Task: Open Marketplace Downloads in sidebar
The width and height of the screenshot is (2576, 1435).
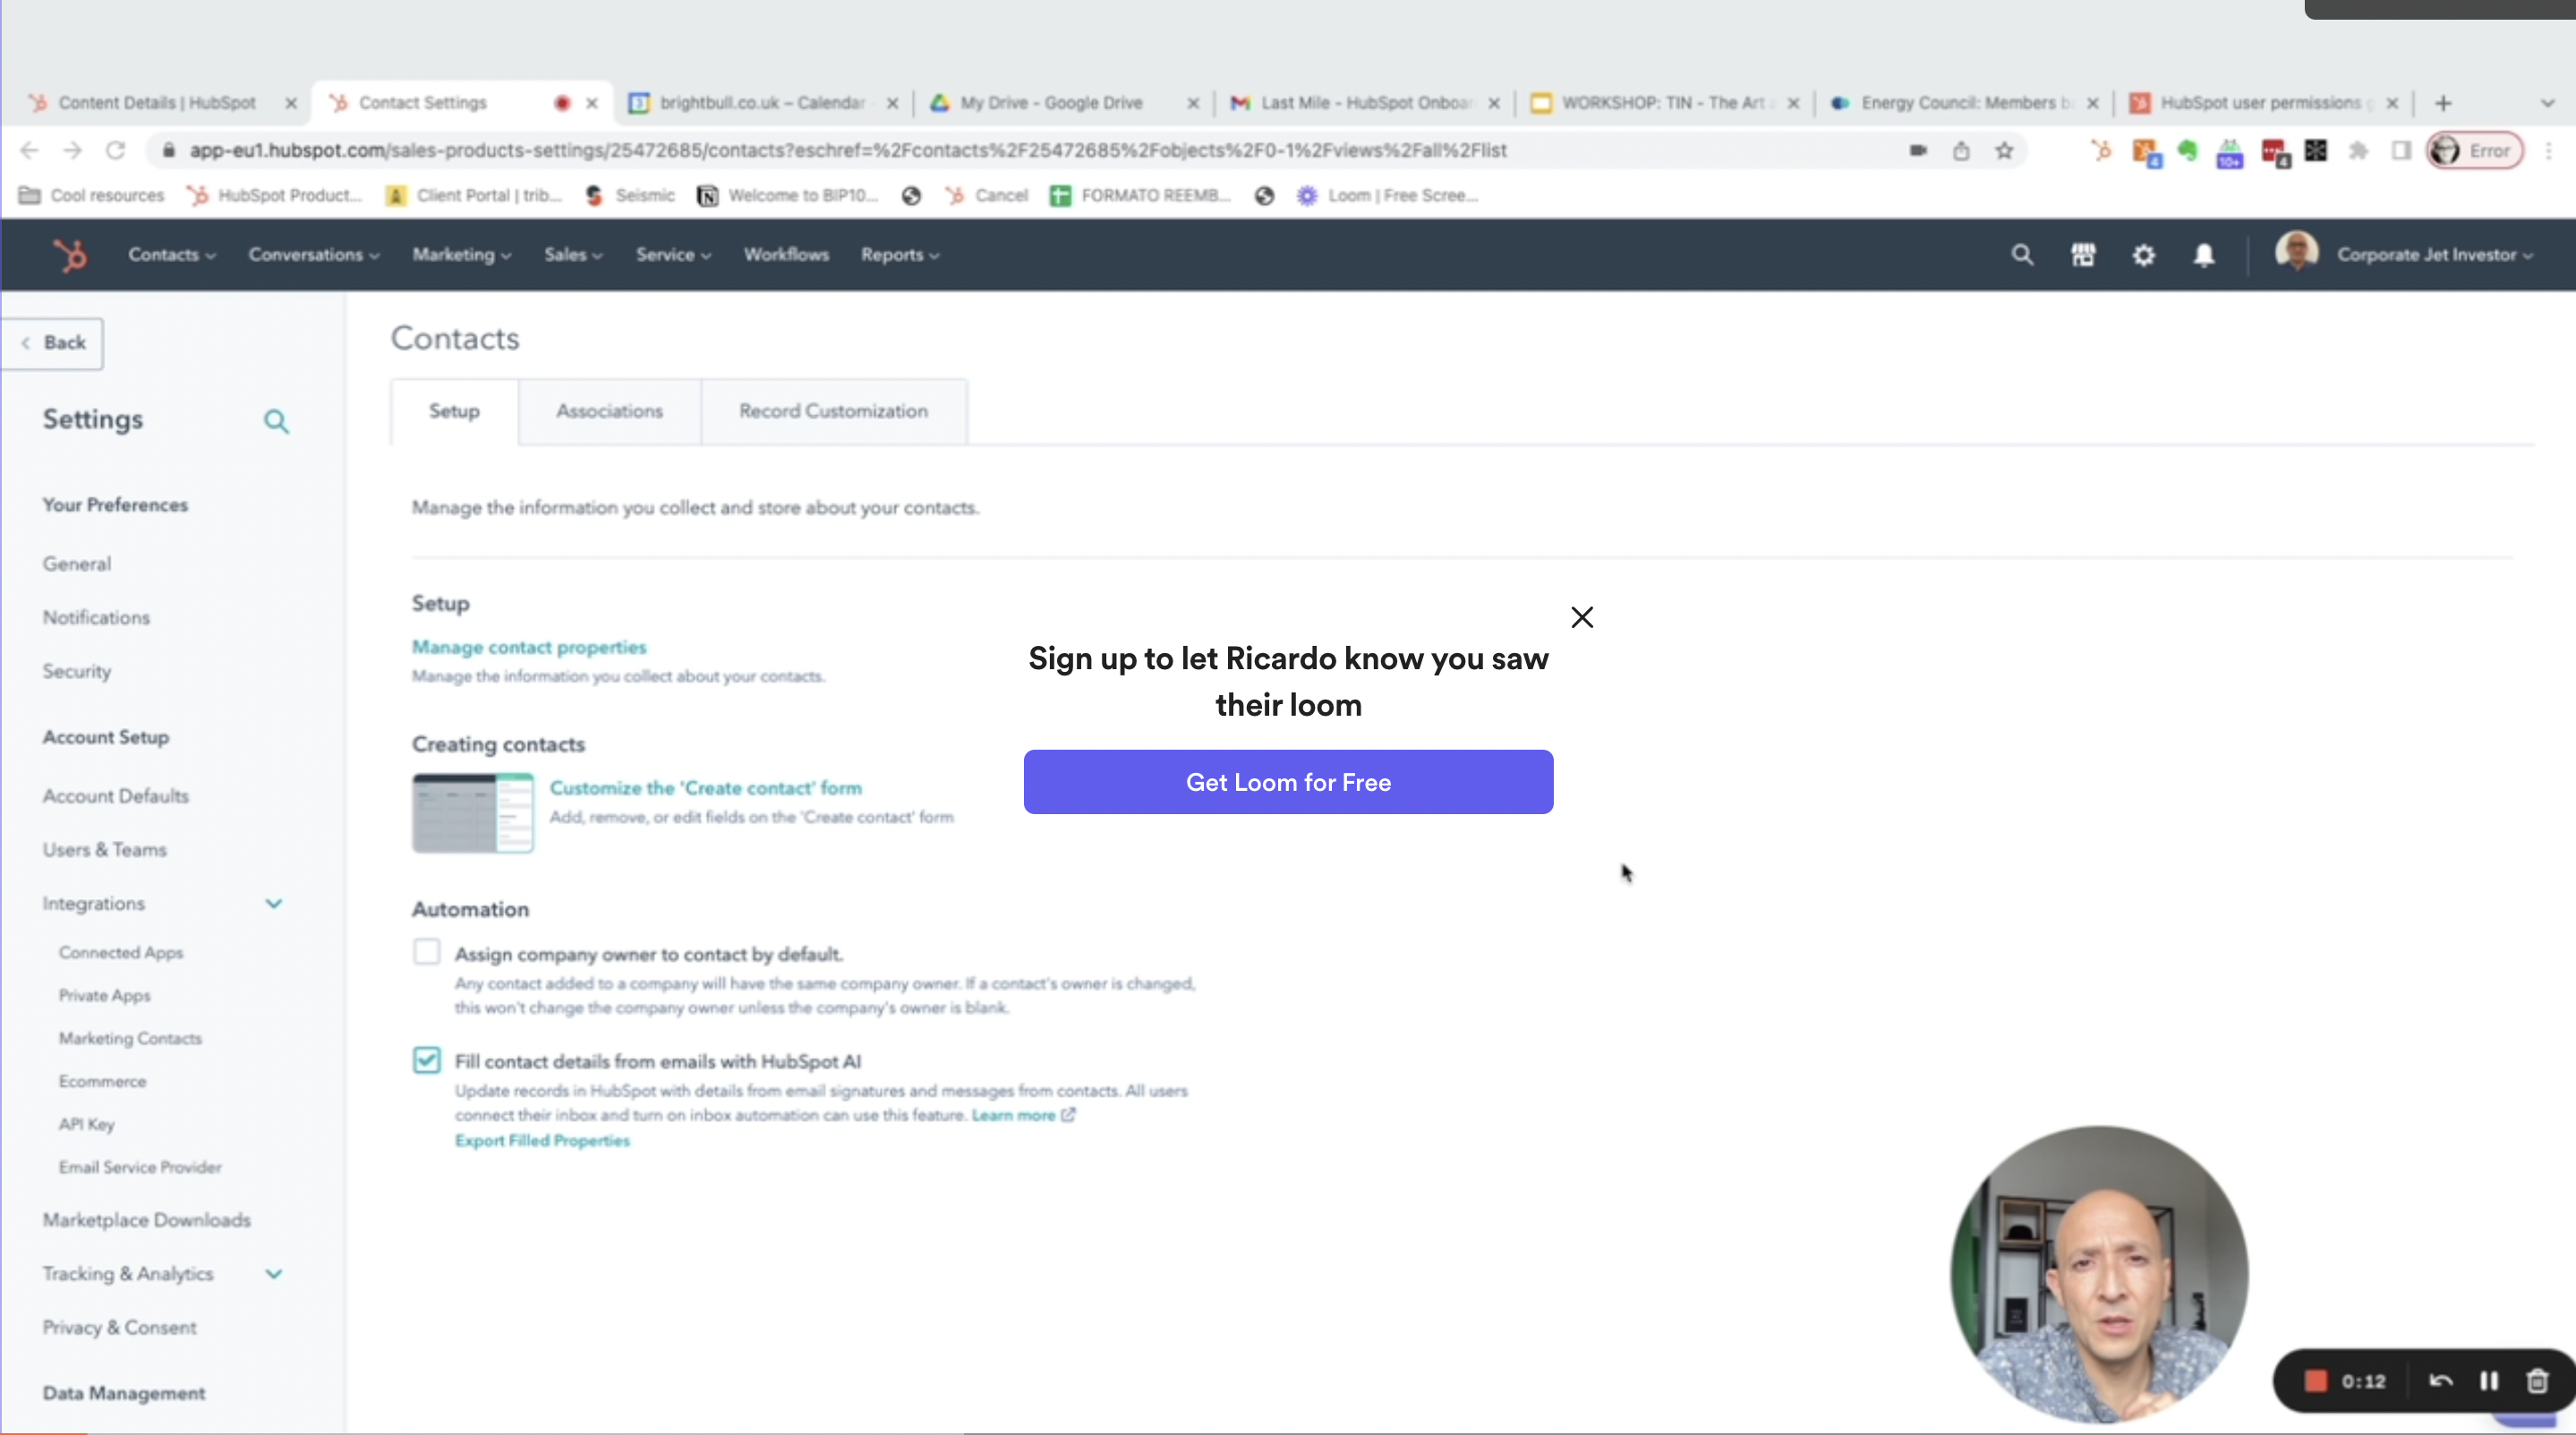Action: 147,1219
